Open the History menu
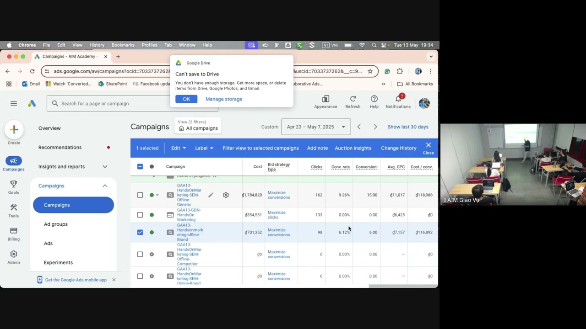586x329 pixels. (97, 45)
